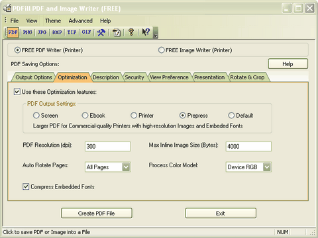The height and width of the screenshot is (238, 318).
Task: Click the question mark help icon
Action: coord(131,32)
